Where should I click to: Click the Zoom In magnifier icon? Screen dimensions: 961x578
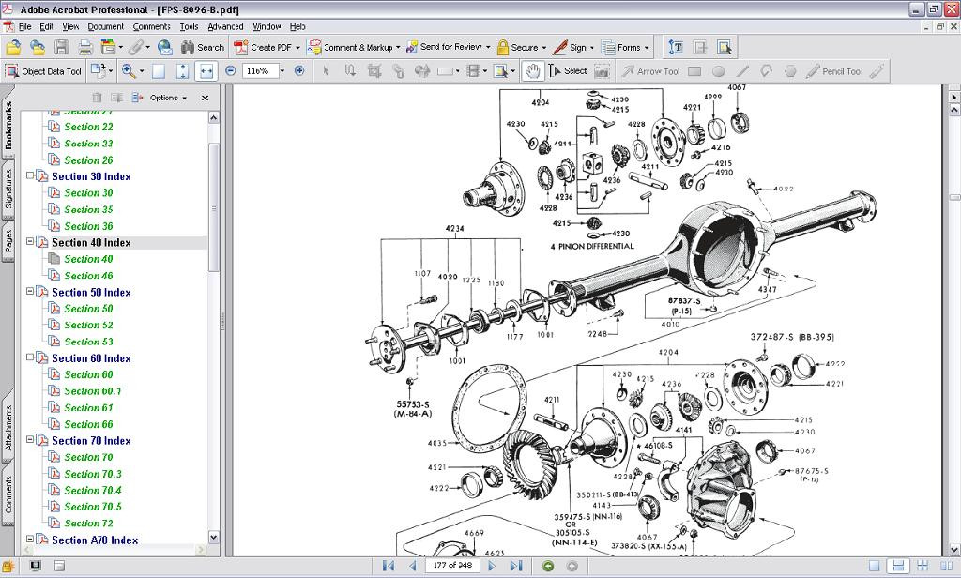pyautogui.click(x=130, y=70)
